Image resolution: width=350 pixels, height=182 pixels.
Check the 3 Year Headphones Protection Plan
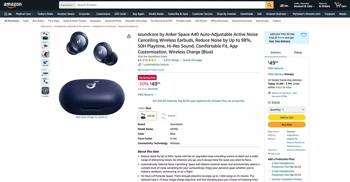click(269, 171)
